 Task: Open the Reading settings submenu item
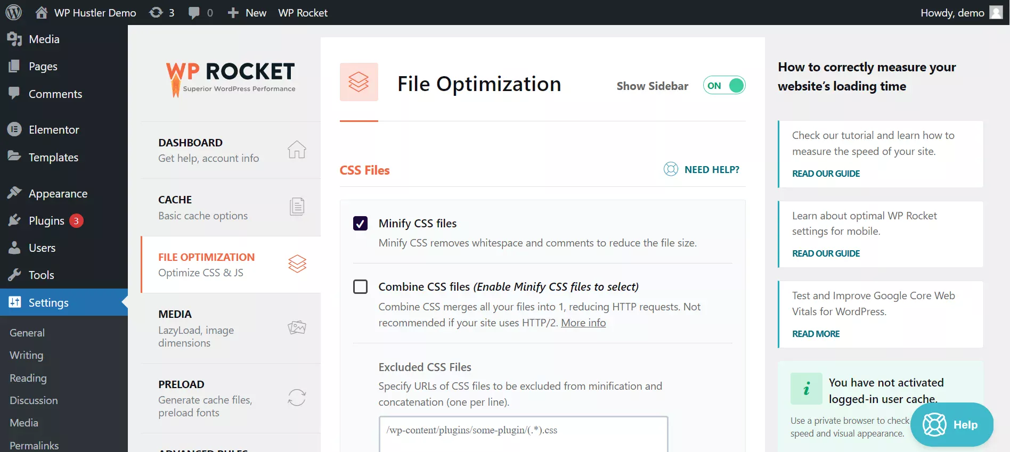[x=28, y=378]
